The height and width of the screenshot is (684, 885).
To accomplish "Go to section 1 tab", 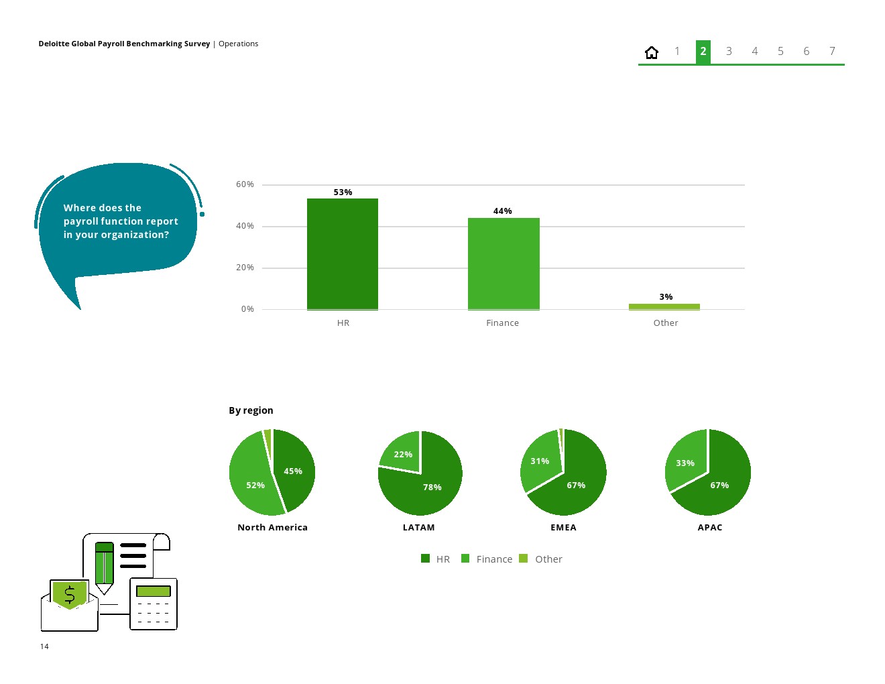I will coord(677,52).
